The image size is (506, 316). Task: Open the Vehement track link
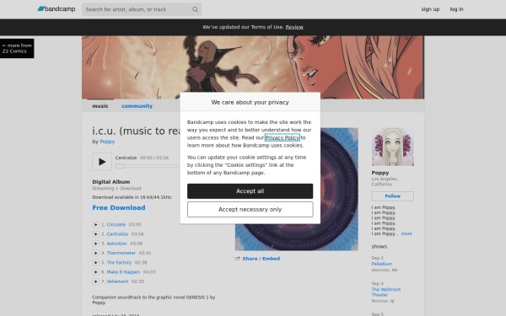click(x=117, y=281)
